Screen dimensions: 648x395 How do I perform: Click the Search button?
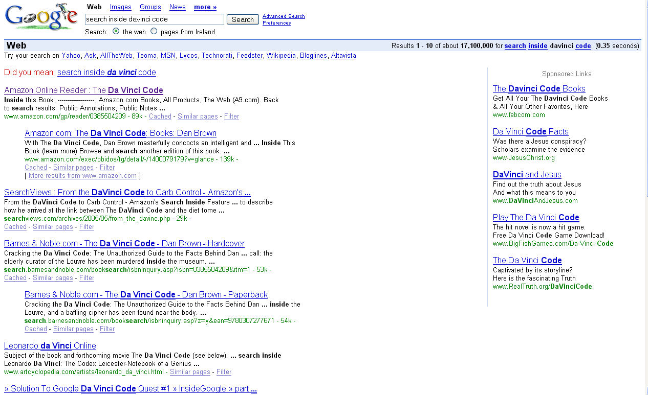coord(243,19)
